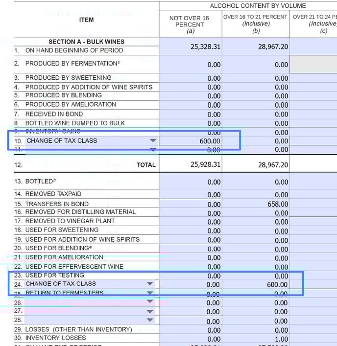The image size is (337, 346).
Task: Click Removed to Vinegar Plant column (b)
Action: pos(256,222)
